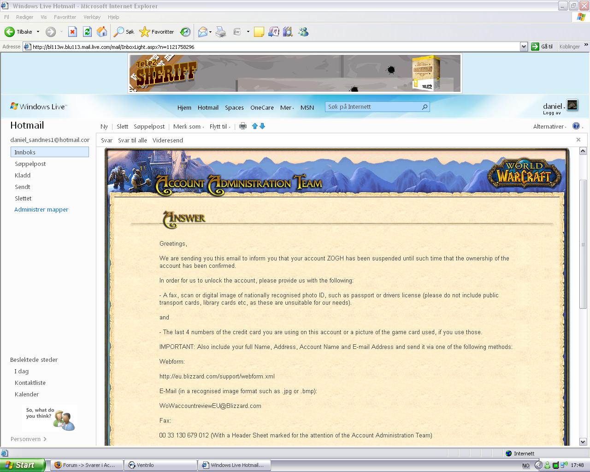The width and height of the screenshot is (590, 472).
Task: Expand the address bar dropdown
Action: [524, 47]
